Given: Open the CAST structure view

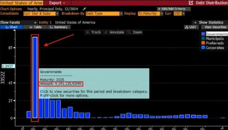Looking at the screenshot, I should pos(191,27).
